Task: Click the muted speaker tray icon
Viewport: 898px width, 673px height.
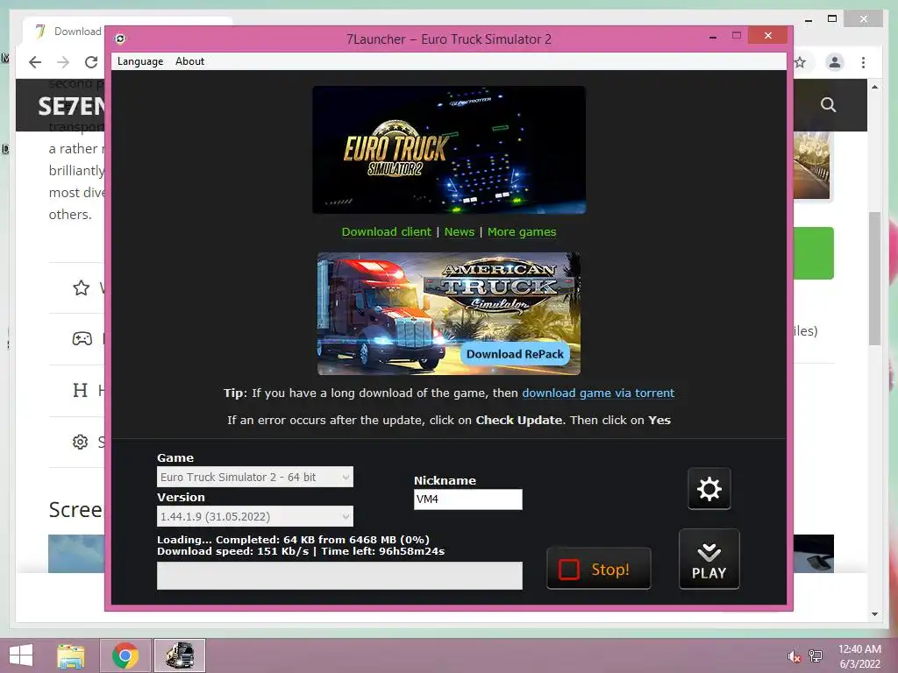Action: click(x=794, y=656)
